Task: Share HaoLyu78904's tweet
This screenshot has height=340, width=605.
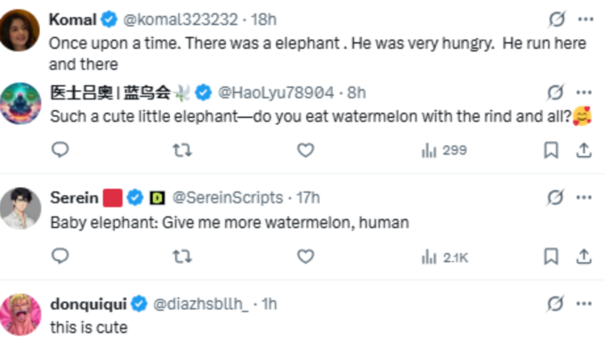Action: pyautogui.click(x=584, y=150)
